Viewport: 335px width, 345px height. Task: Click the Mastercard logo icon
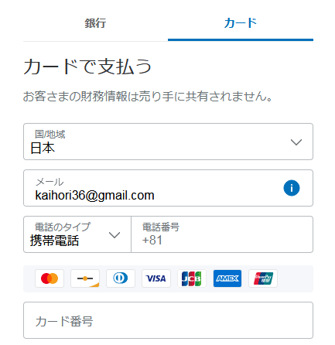tap(50, 278)
